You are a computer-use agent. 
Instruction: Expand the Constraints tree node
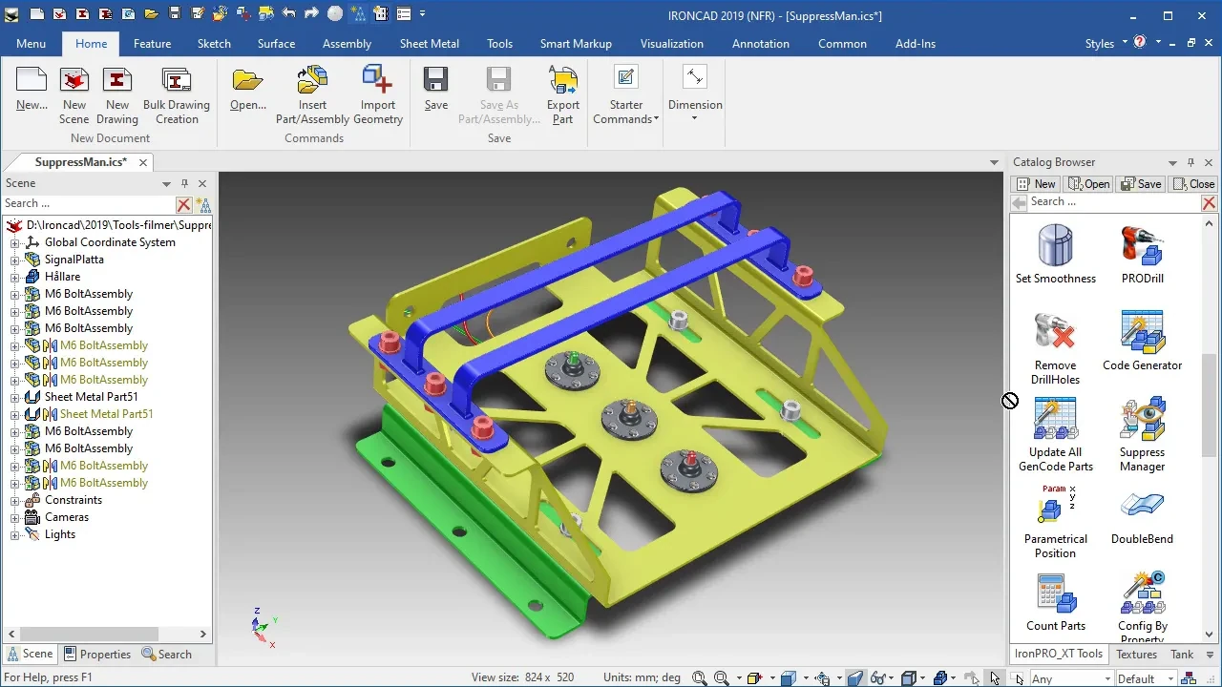coord(14,500)
